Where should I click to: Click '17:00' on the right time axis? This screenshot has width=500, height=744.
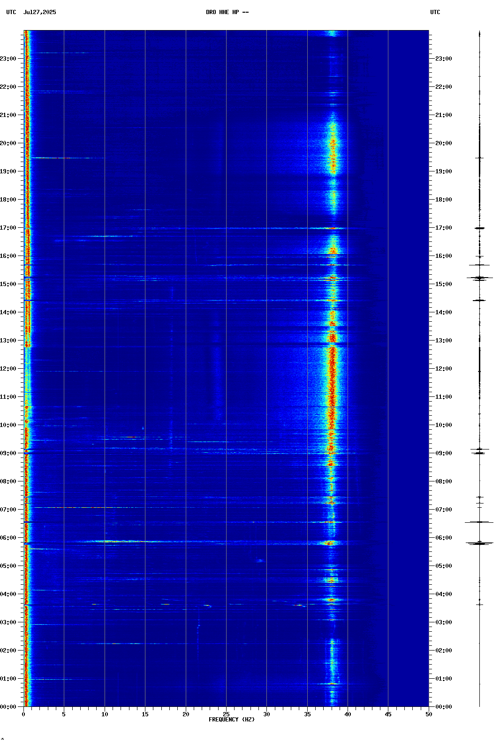click(444, 228)
